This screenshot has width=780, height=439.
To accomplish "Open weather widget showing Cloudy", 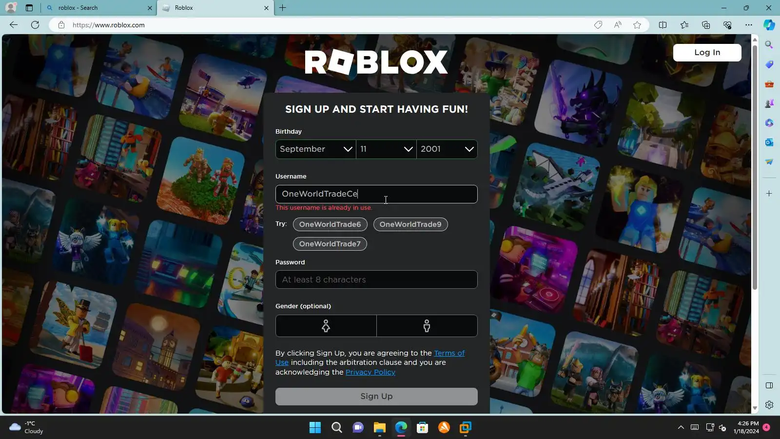I will pyautogui.click(x=27, y=428).
